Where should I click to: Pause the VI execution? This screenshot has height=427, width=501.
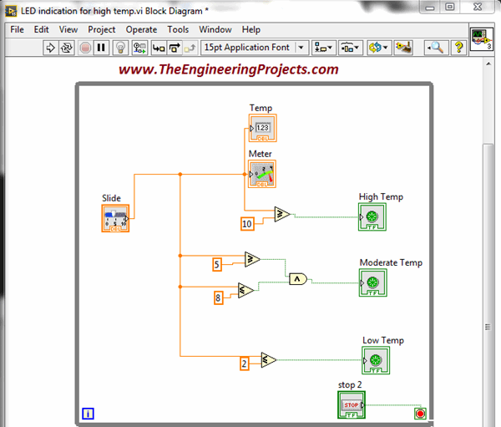(x=101, y=48)
